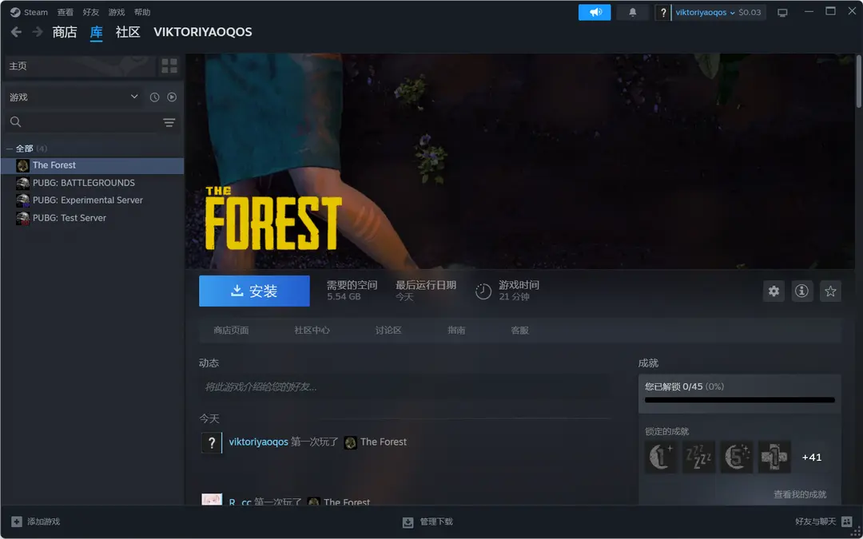
Task: Open the 社区中心 link
Action: click(312, 331)
